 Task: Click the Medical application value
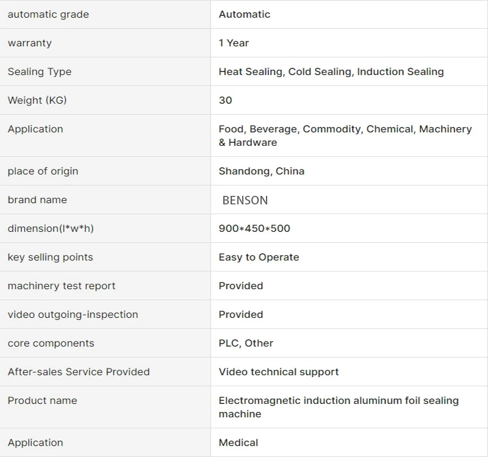239,443
